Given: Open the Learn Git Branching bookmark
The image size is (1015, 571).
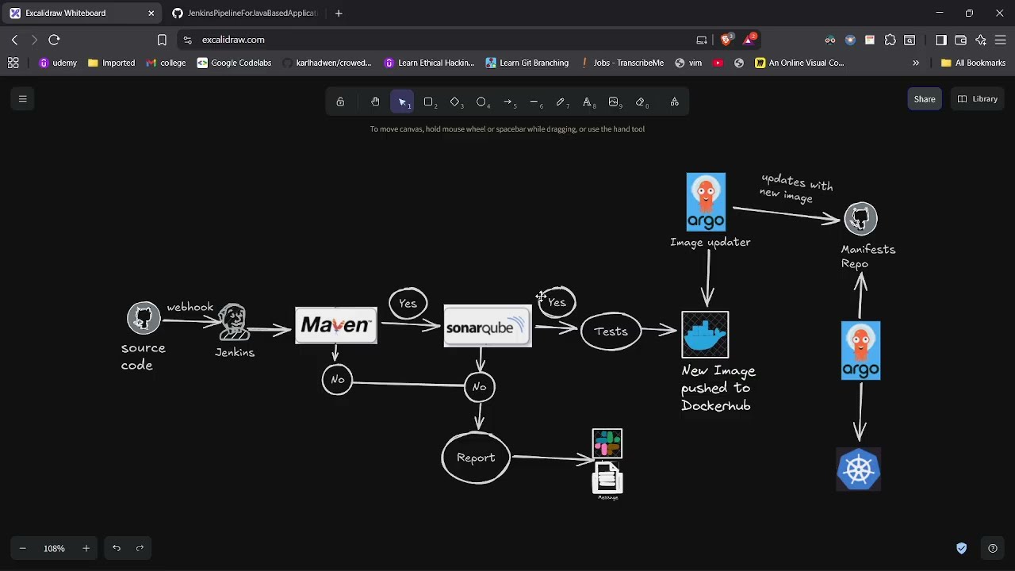Looking at the screenshot, I should tap(527, 63).
